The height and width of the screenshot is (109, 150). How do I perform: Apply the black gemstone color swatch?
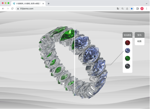coord(128,66)
